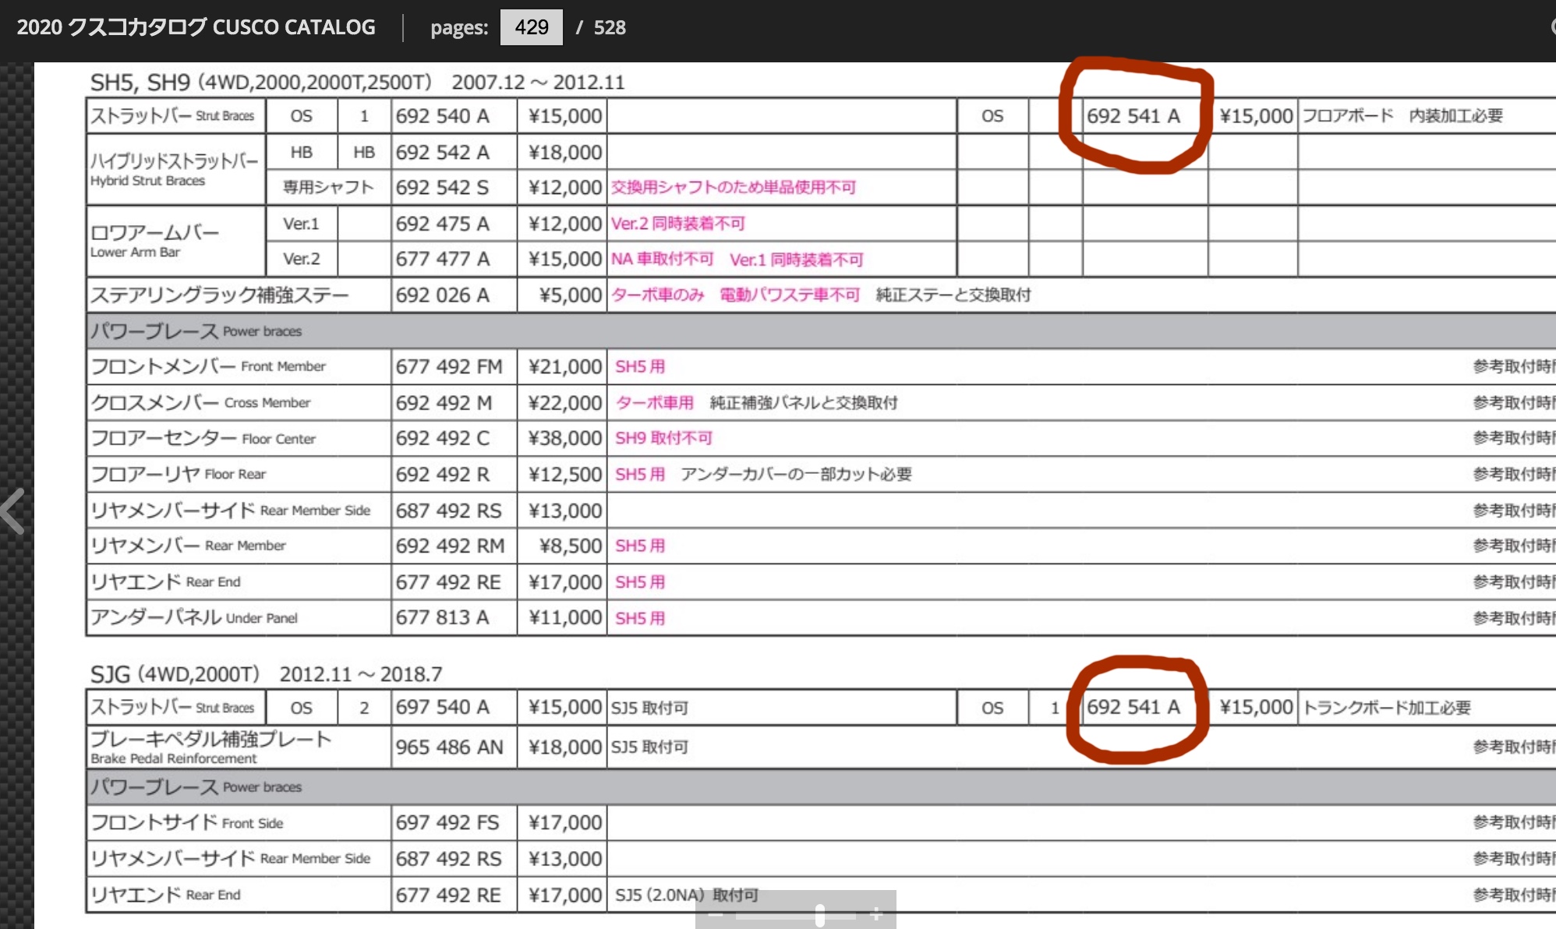Click part number '692 540 A'
This screenshot has width=1556, height=929.
pyautogui.click(x=442, y=116)
